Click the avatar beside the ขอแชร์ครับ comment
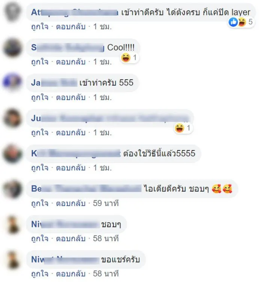The width and height of the screenshot is (261, 282). [x=13, y=260]
